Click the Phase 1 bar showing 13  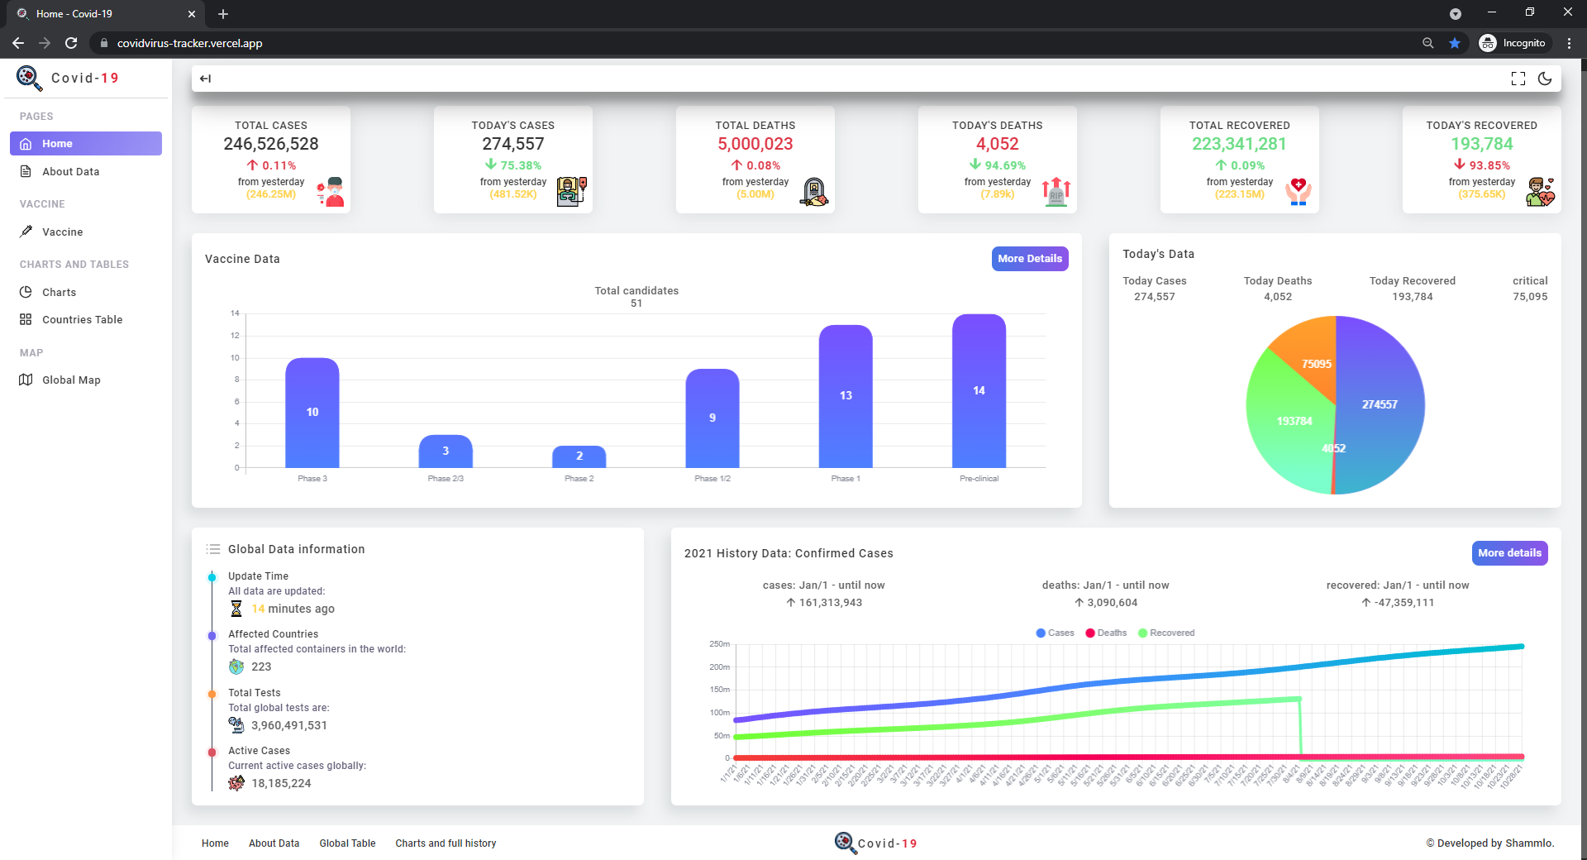[846, 396]
